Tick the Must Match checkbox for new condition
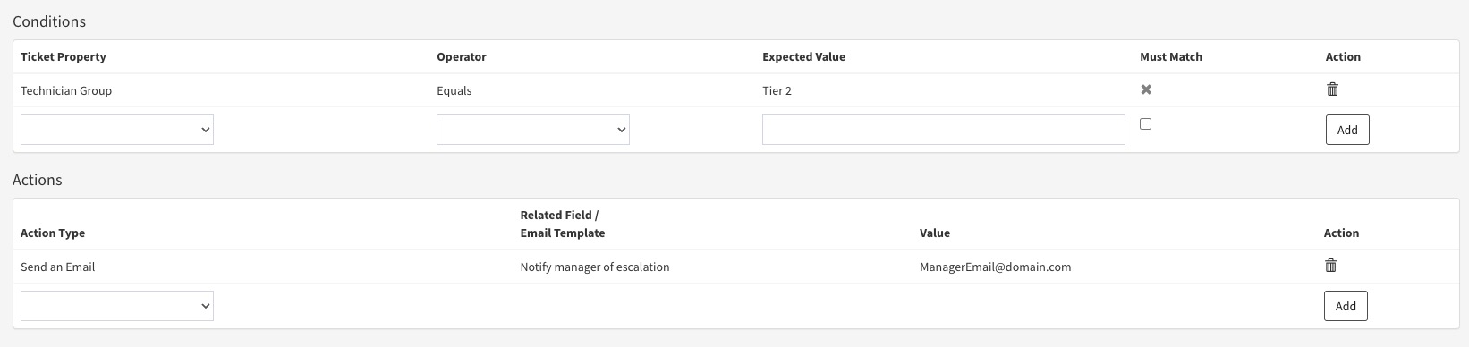The width and height of the screenshot is (1469, 347). tap(1146, 124)
